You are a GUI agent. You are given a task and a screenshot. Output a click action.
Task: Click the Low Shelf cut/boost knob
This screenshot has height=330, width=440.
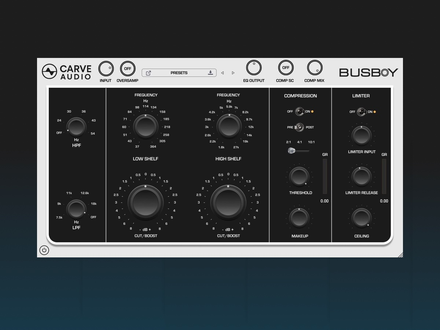146,203
